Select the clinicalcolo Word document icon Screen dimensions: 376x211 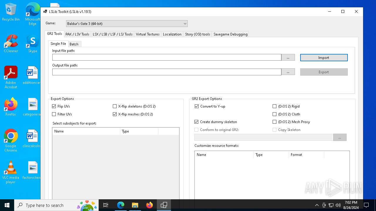[32, 139]
